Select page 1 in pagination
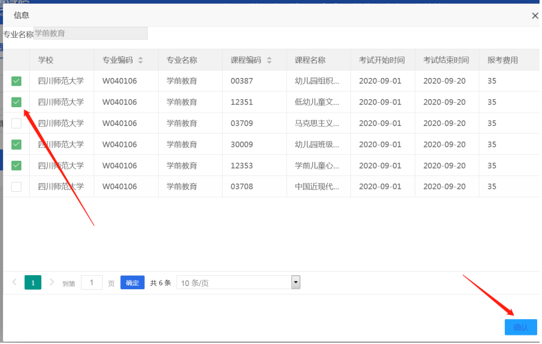 pyautogui.click(x=33, y=283)
